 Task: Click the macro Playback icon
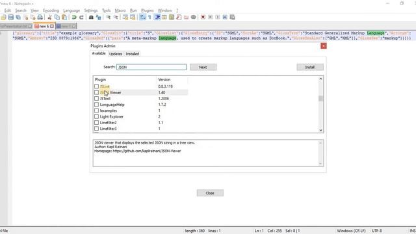coord(218,18)
